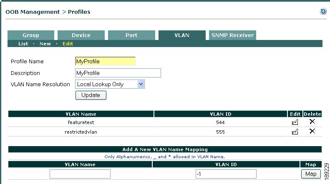Click the VLAN ID value 544
This screenshot has height=184, width=330.
click(x=220, y=122)
